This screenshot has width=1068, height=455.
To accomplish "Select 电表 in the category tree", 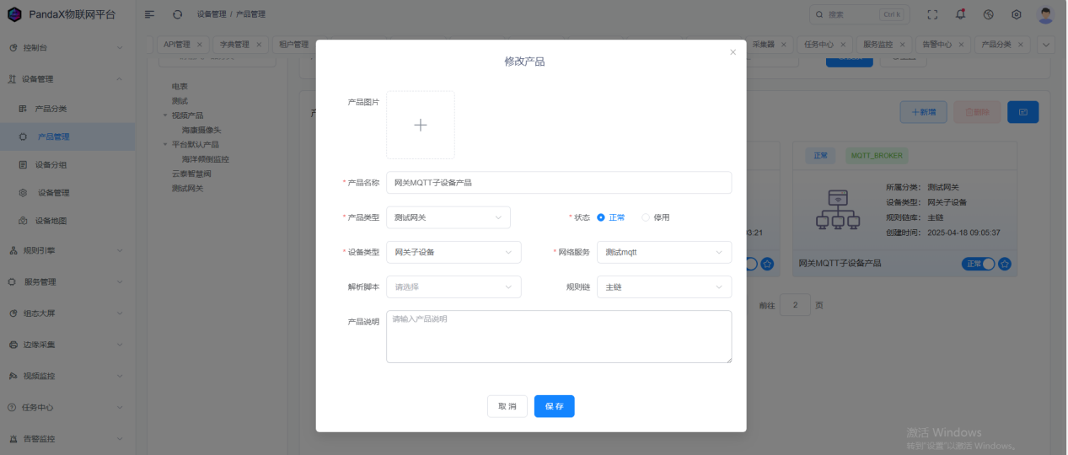I will (180, 86).
